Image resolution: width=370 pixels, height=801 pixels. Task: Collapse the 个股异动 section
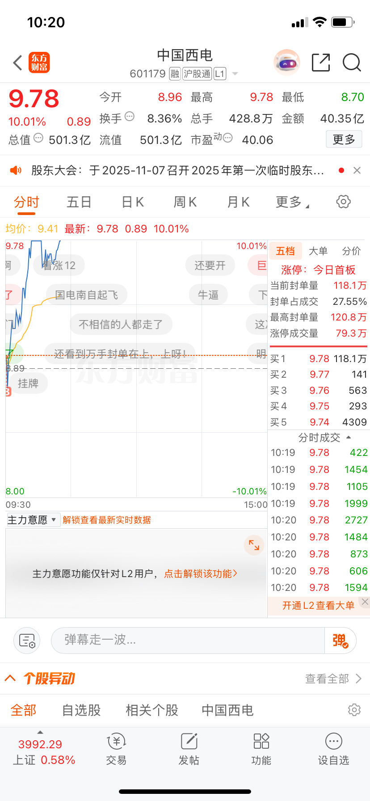click(10, 679)
